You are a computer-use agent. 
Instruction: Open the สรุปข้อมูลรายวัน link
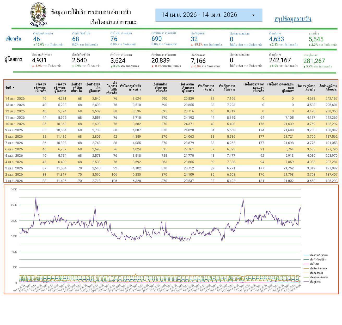pyautogui.click(x=293, y=19)
